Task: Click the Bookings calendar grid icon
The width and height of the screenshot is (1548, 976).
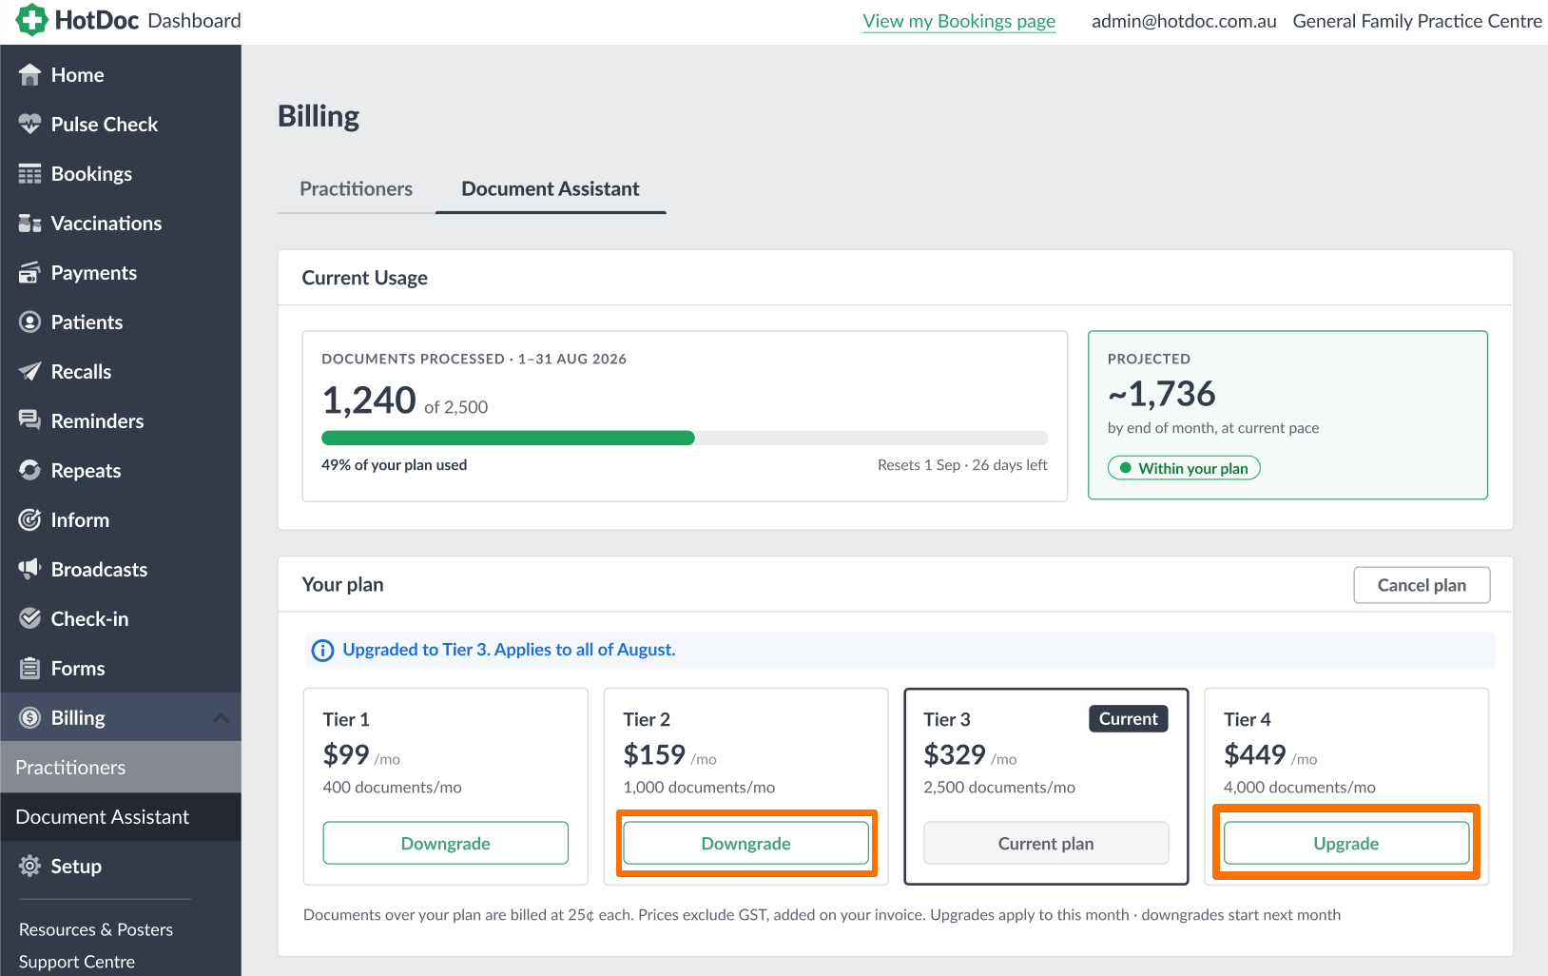Action: coord(30,173)
